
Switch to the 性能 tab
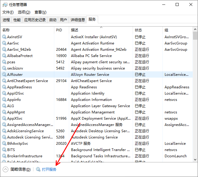(x=17, y=20)
